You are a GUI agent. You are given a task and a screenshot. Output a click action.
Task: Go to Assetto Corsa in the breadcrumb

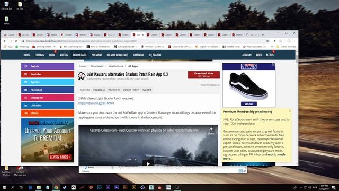tap(115, 66)
